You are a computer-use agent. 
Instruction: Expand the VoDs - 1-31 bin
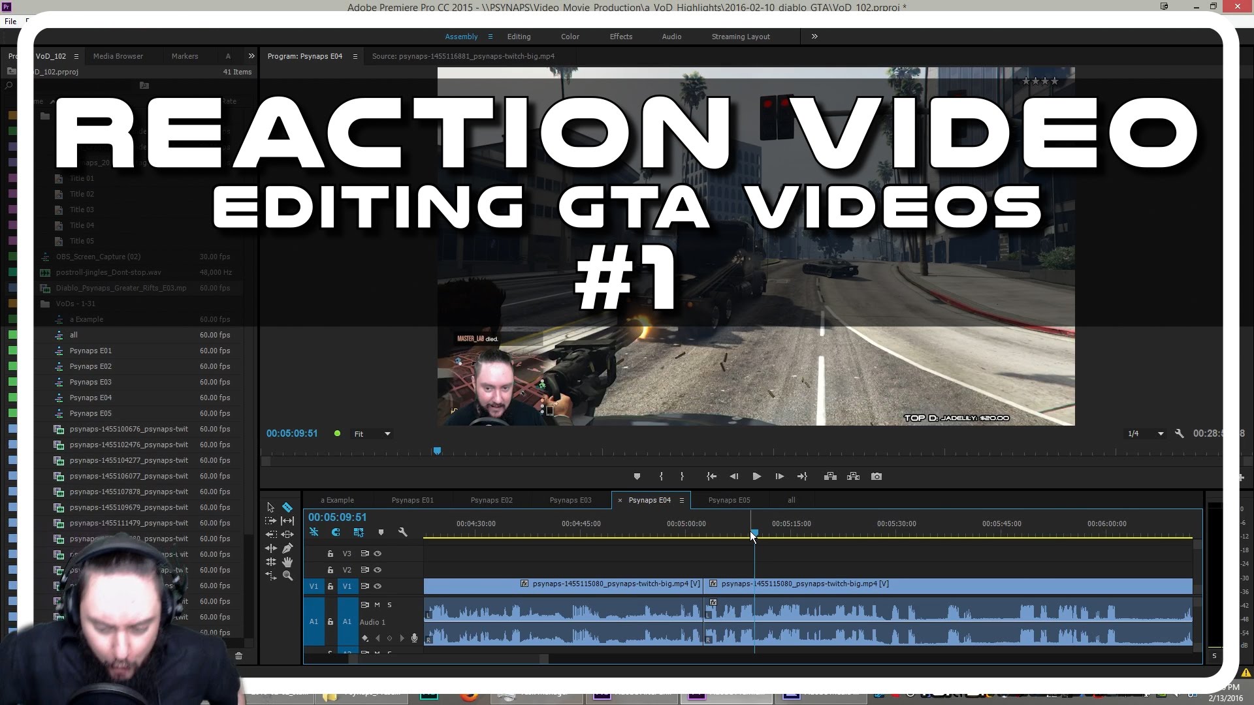[45, 304]
